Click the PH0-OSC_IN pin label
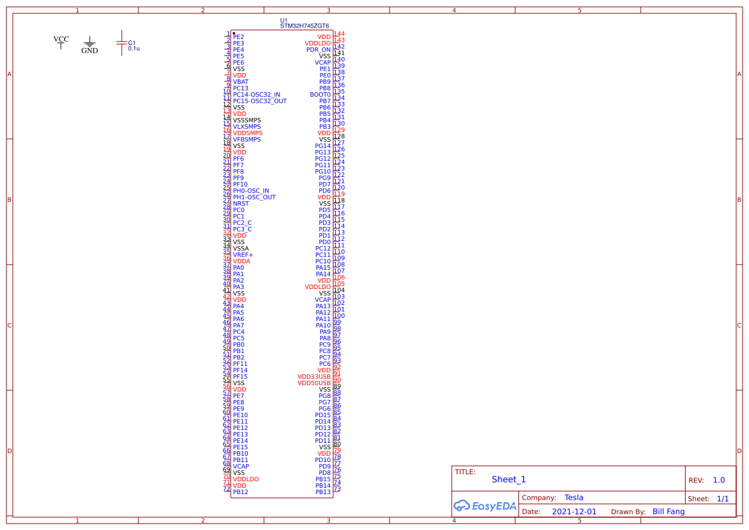 251,191
